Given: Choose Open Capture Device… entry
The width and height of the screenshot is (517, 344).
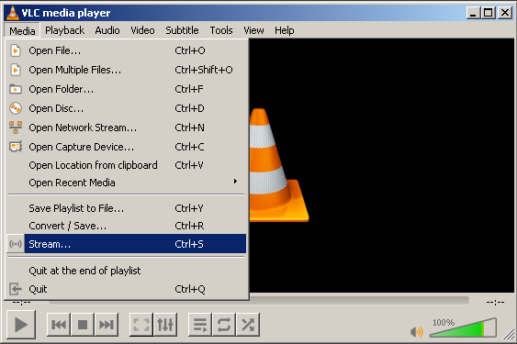Looking at the screenshot, I should pyautogui.click(x=127, y=146).
